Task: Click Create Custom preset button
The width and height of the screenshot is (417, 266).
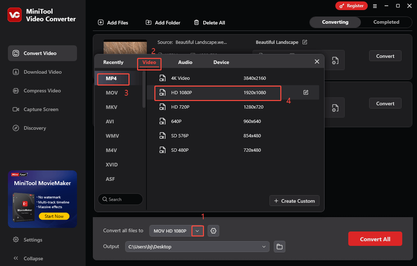Action: click(294, 201)
